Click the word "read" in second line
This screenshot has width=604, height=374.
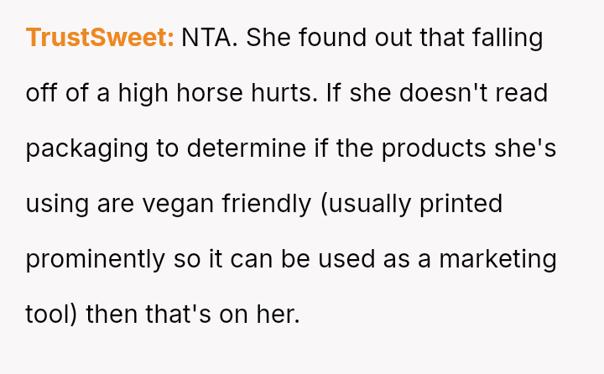pyautogui.click(x=523, y=93)
